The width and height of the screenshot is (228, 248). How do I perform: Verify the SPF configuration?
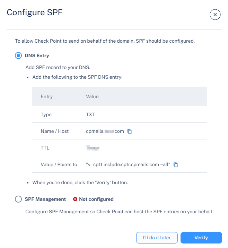201,238
